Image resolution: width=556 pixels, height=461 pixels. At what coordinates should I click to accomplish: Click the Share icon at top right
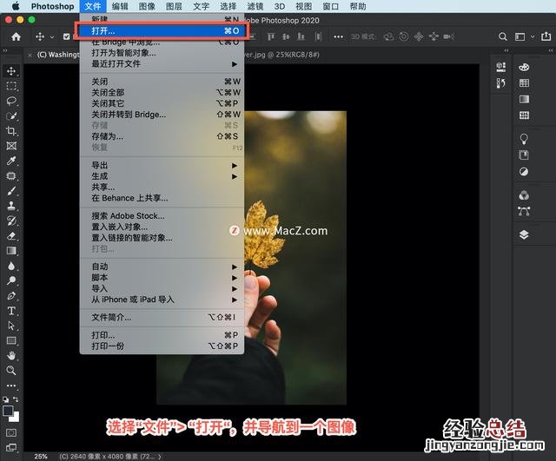pos(546,36)
